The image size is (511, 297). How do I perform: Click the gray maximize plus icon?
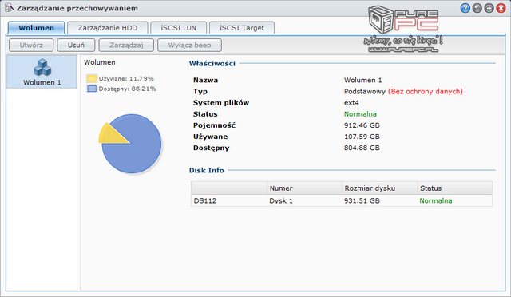[x=489, y=8]
